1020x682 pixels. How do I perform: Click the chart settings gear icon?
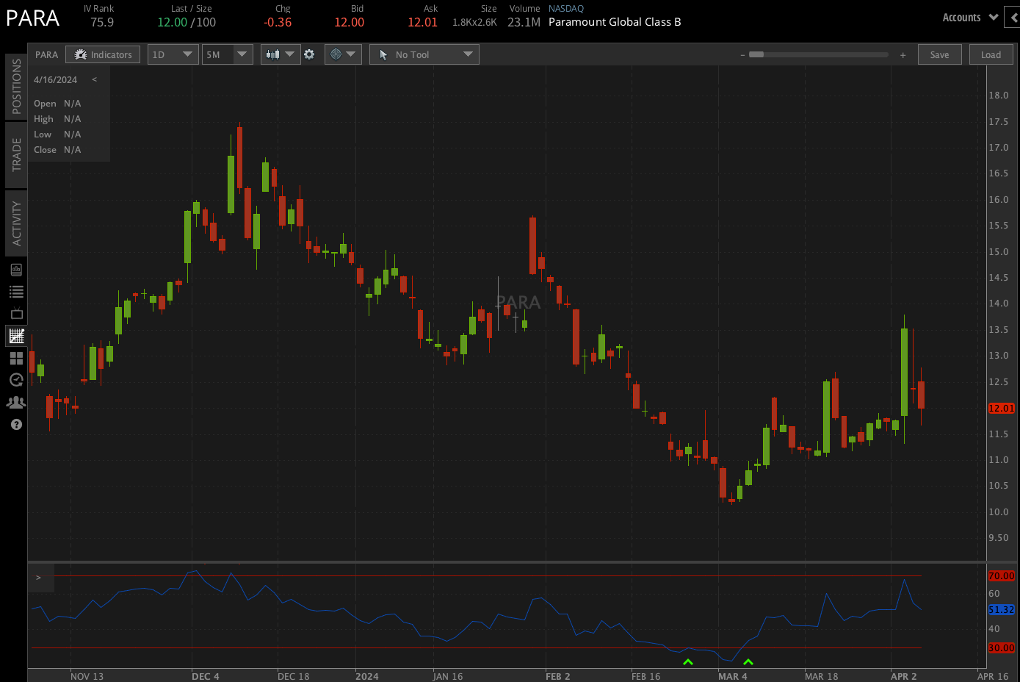pos(310,54)
